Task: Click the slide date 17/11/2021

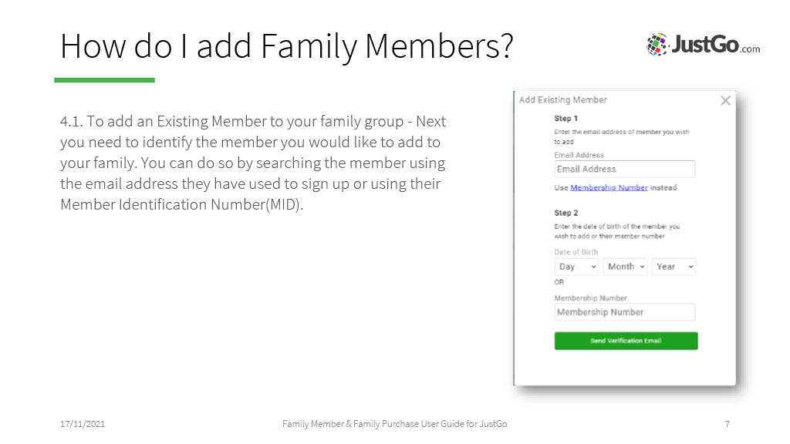Action: point(83,424)
